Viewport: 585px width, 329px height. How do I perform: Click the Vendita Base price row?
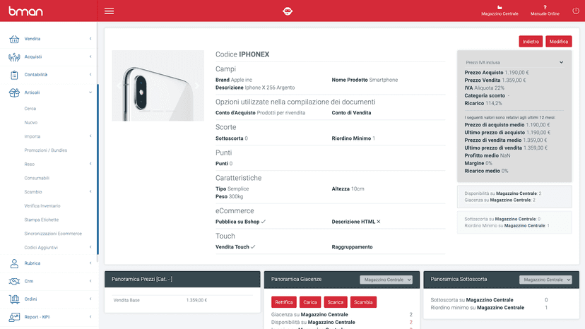[182, 300]
